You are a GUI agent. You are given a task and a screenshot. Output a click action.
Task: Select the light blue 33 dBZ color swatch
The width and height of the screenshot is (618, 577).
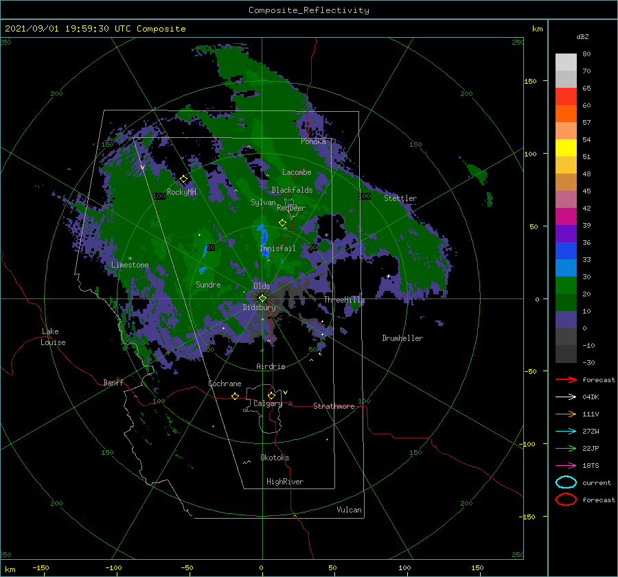pyautogui.click(x=566, y=268)
